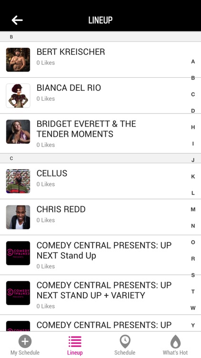Switch to the Schedule tab label
This screenshot has height=358, width=201.
click(125, 353)
